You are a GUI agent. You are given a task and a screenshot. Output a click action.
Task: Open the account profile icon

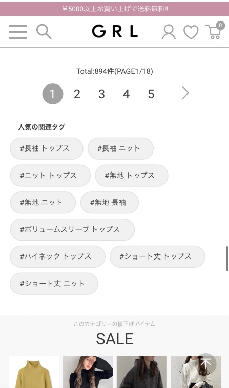pos(169,32)
